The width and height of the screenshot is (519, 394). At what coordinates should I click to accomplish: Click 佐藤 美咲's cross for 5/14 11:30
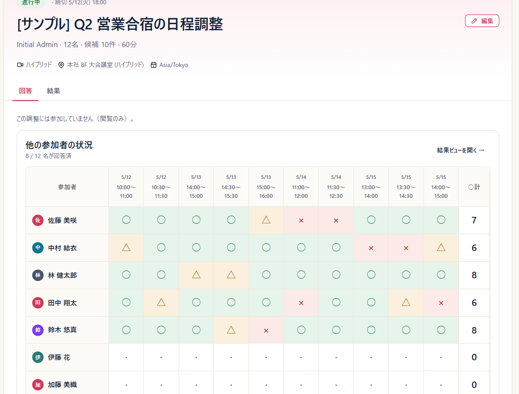coord(336,220)
